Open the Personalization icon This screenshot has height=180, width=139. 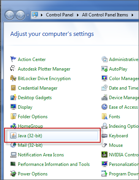coord(104,164)
